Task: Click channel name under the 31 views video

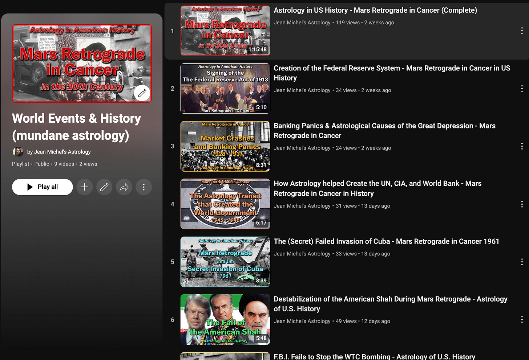Action: 302,206
